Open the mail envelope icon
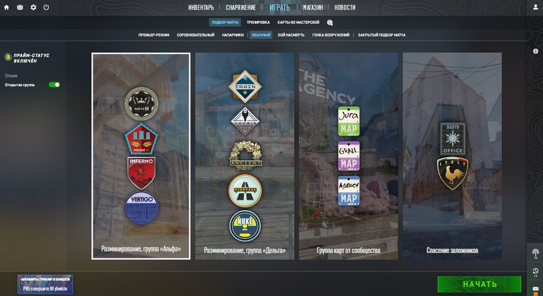Viewport: 543px width, 296px height. click(x=535, y=289)
